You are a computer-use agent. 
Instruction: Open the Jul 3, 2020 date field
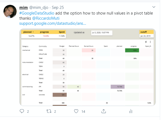(100, 33)
